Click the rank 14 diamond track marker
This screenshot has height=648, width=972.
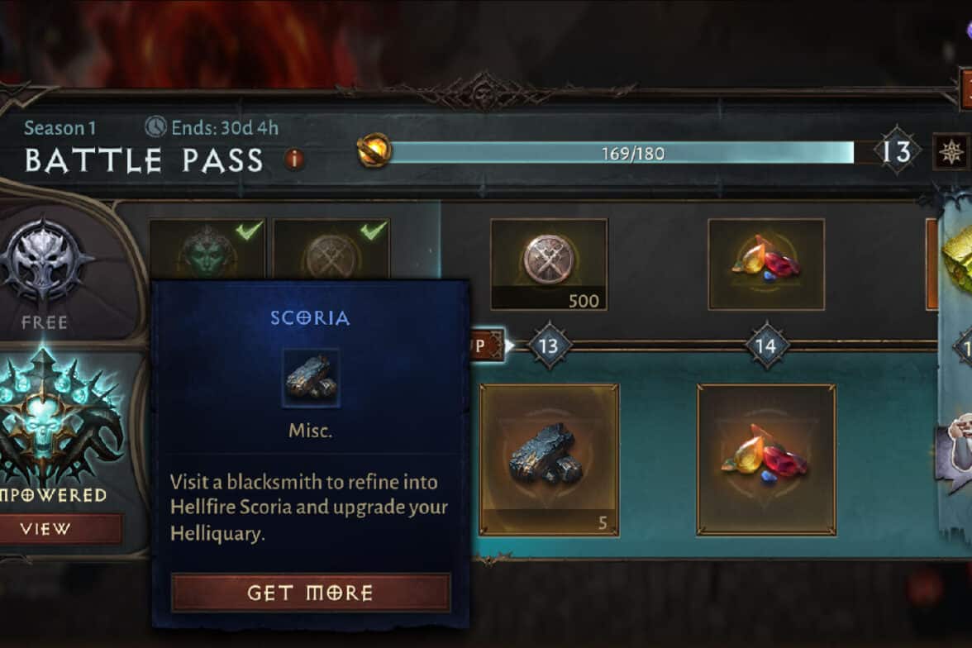766,345
